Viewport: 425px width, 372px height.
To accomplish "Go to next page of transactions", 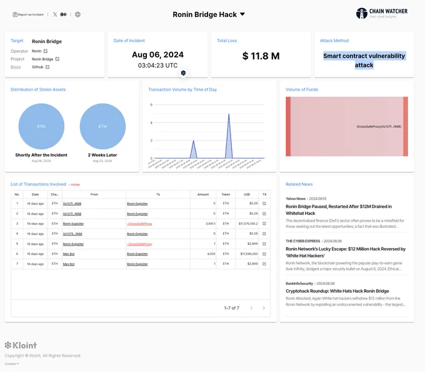I will tap(264, 308).
